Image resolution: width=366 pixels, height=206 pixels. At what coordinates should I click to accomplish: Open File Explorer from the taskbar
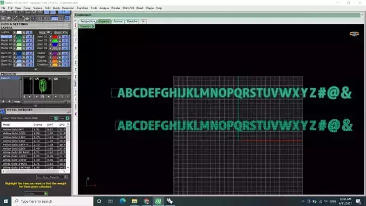coord(134,201)
